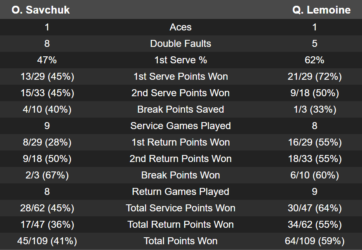
Task: Select Lemoine's 6/10 (60%) break points won
Action: coord(315,175)
